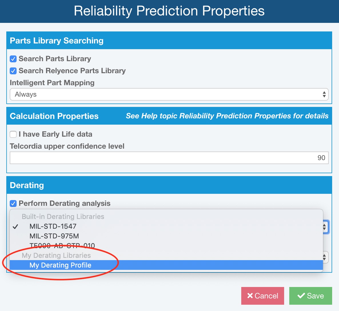Screen dimensions: 339x311
Task: Click the Built-in Derating Libraries group label
Action: click(x=63, y=217)
